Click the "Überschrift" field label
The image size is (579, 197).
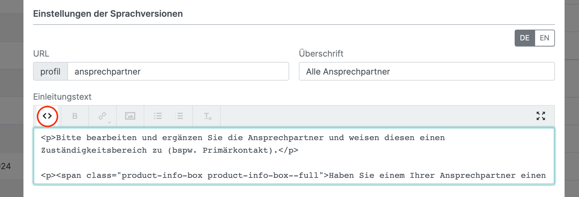click(321, 54)
